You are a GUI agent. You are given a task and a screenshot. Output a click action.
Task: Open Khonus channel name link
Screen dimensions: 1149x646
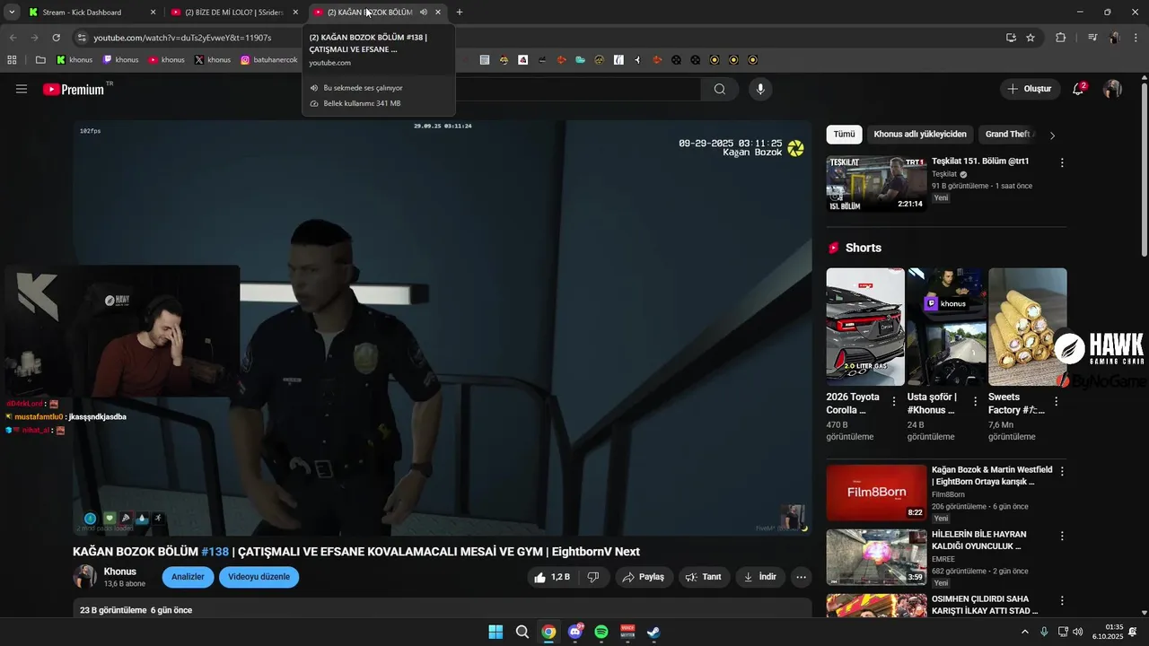tap(120, 572)
